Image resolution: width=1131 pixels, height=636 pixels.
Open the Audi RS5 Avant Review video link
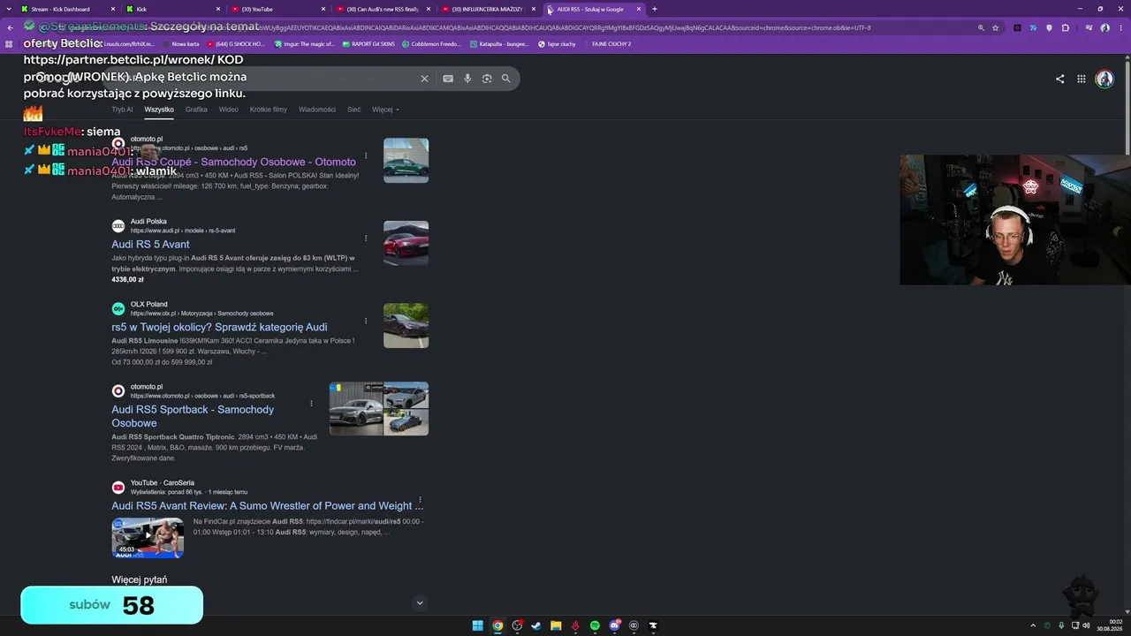[268, 506]
